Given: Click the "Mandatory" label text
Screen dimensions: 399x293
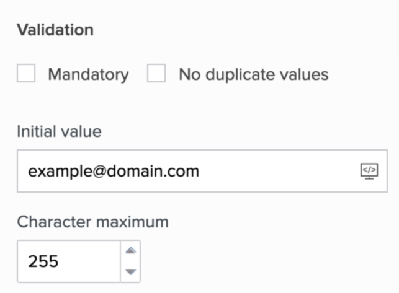Looking at the screenshot, I should click(x=88, y=75).
